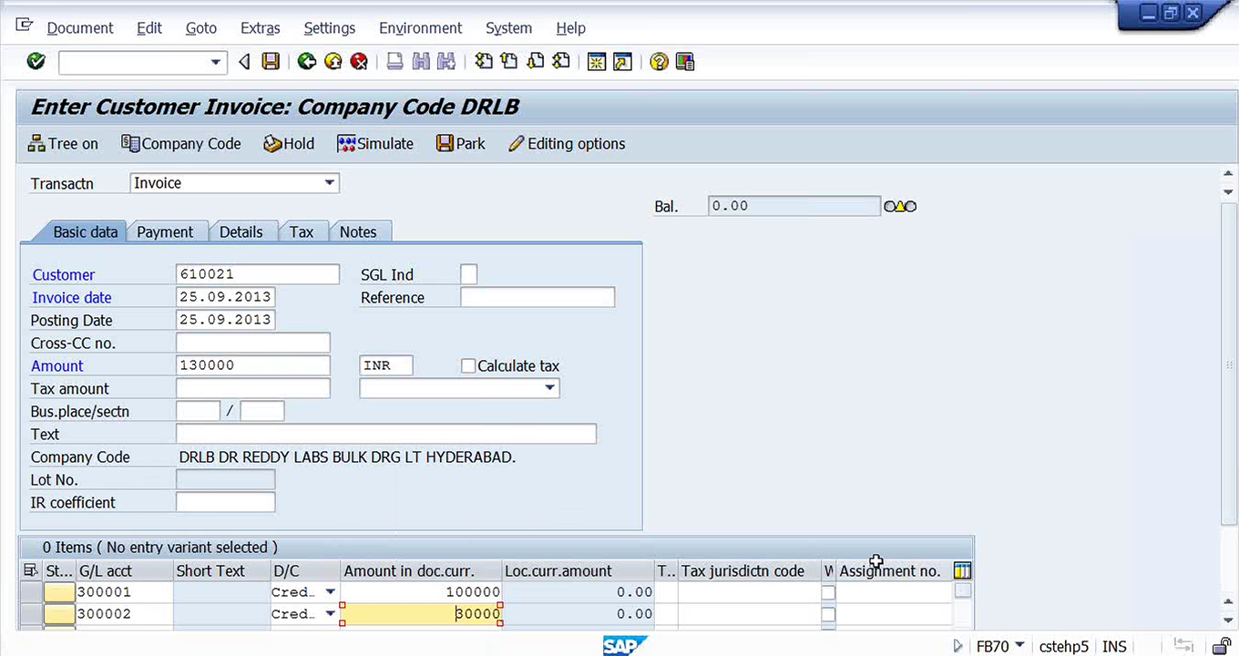The image size is (1239, 656).
Task: Click the Text input field
Action: 386,434
